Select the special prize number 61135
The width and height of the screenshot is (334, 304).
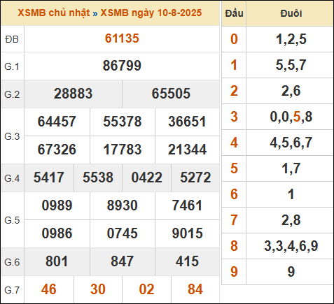(122, 38)
